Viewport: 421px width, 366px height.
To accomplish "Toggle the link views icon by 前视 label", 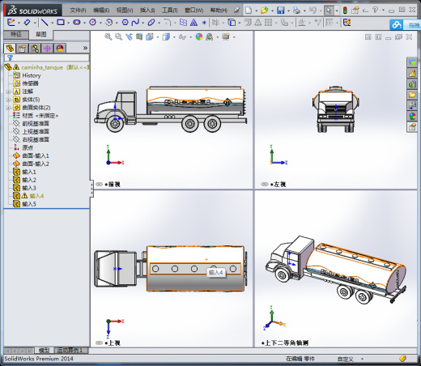I will (x=99, y=185).
